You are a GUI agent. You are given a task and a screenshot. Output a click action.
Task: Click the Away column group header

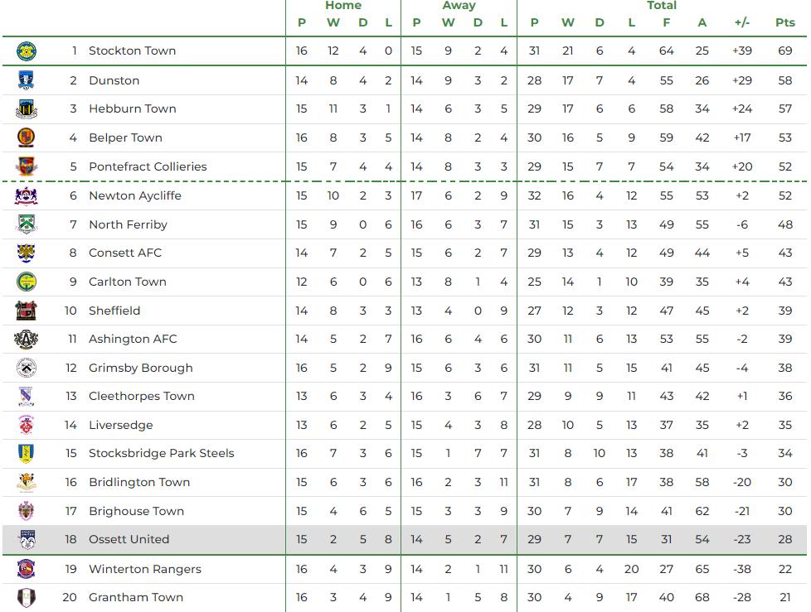pyautogui.click(x=459, y=6)
